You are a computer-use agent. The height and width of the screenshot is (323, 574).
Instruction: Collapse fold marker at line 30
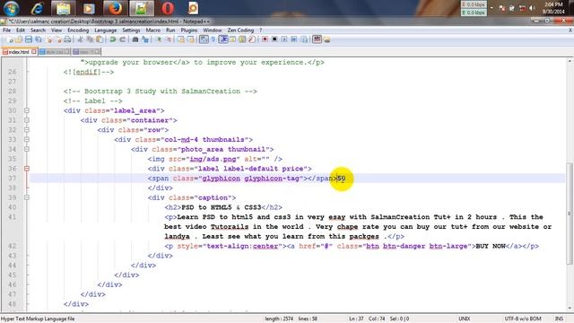pyautogui.click(x=27, y=110)
